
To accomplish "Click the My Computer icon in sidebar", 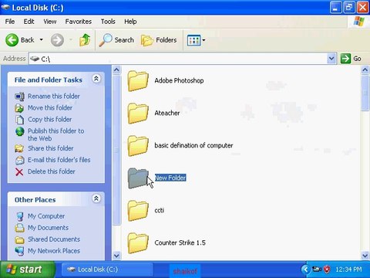I will [19, 216].
